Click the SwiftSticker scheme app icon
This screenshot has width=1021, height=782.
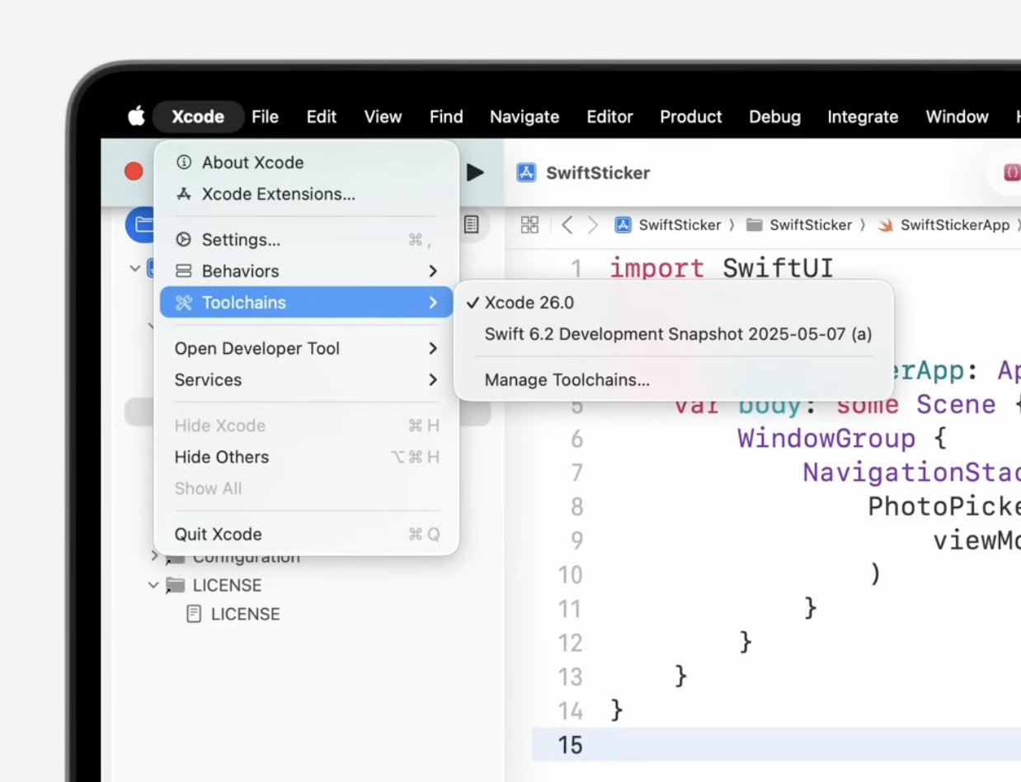point(526,172)
